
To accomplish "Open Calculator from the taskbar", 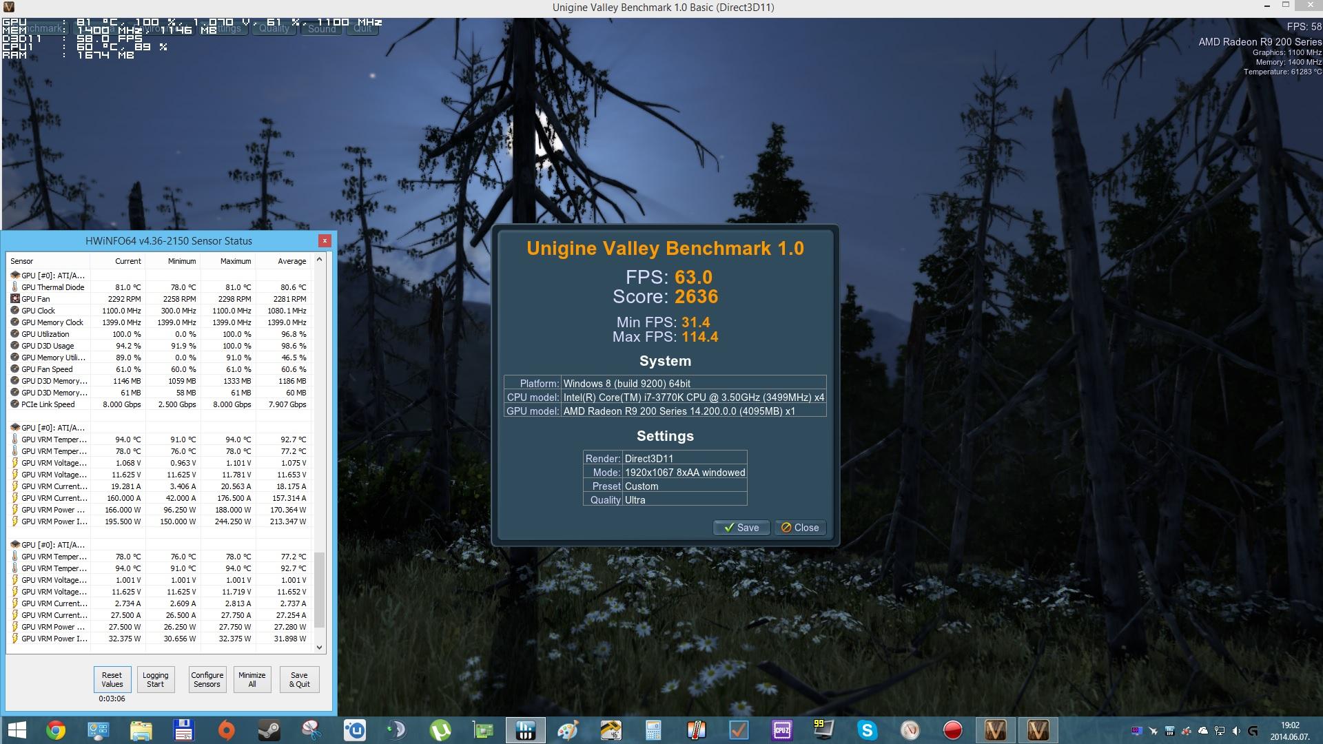I will point(653,730).
